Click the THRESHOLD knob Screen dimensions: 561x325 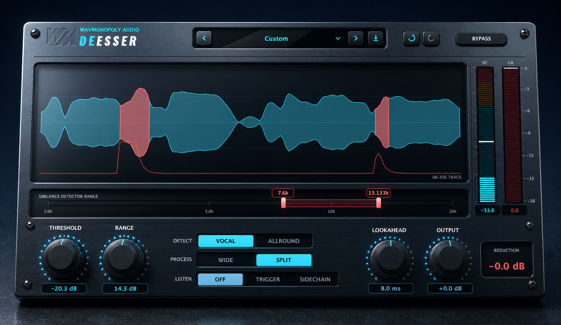pos(64,259)
